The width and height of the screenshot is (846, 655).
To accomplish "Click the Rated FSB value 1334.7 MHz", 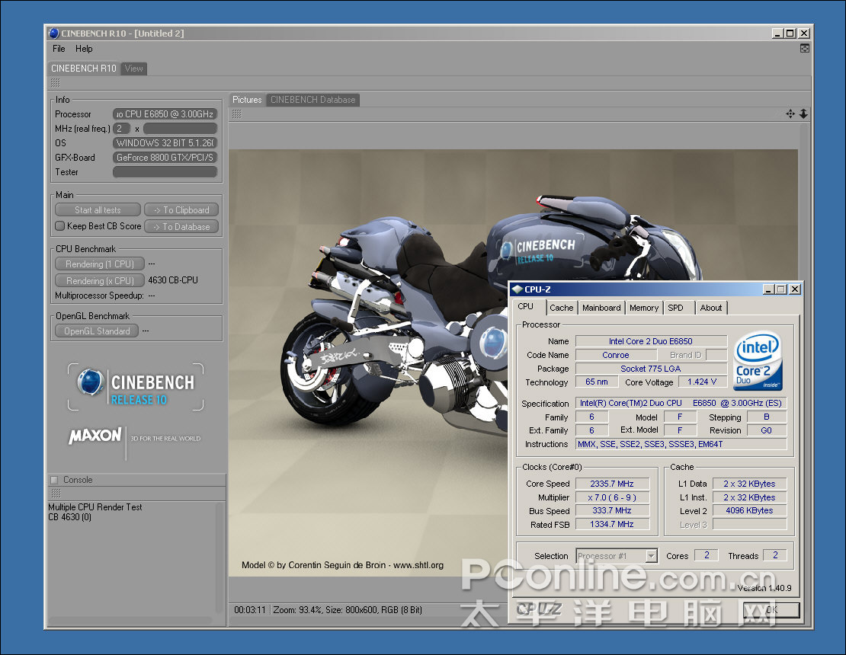I will 612,524.
